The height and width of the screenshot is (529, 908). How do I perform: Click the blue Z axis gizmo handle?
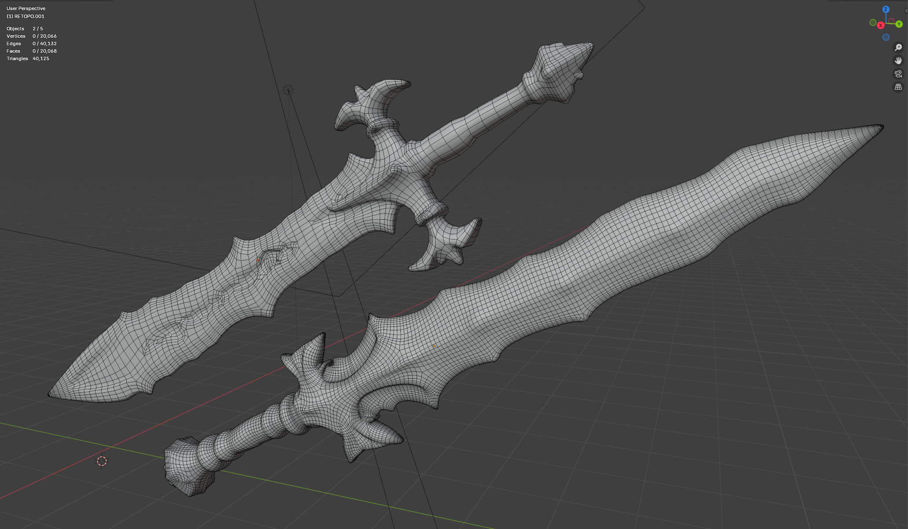tap(886, 9)
